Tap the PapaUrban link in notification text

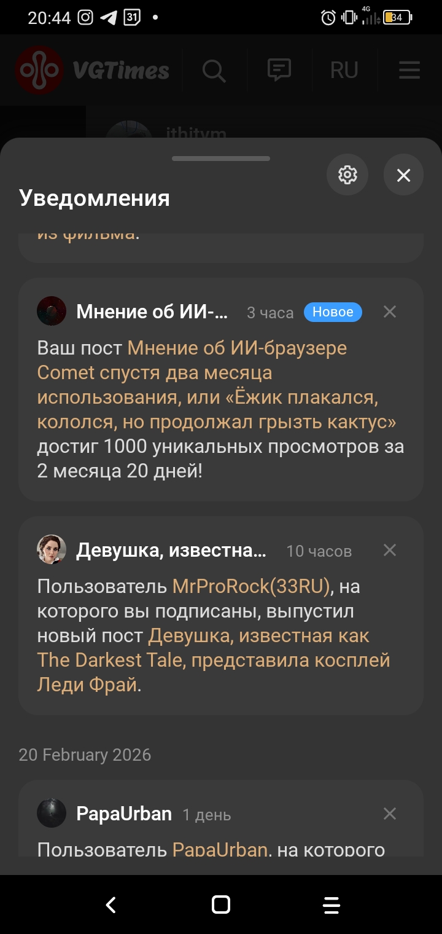(x=219, y=850)
